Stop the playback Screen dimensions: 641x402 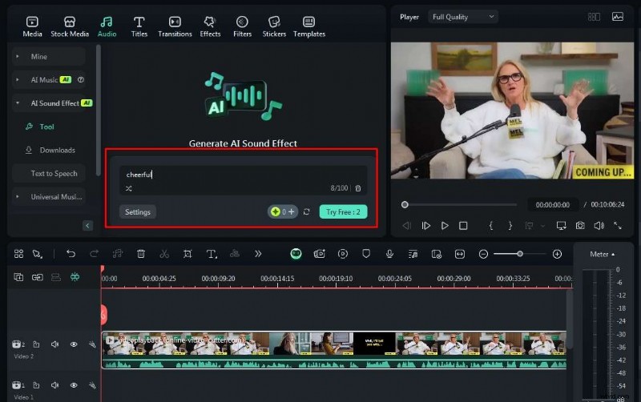463,226
